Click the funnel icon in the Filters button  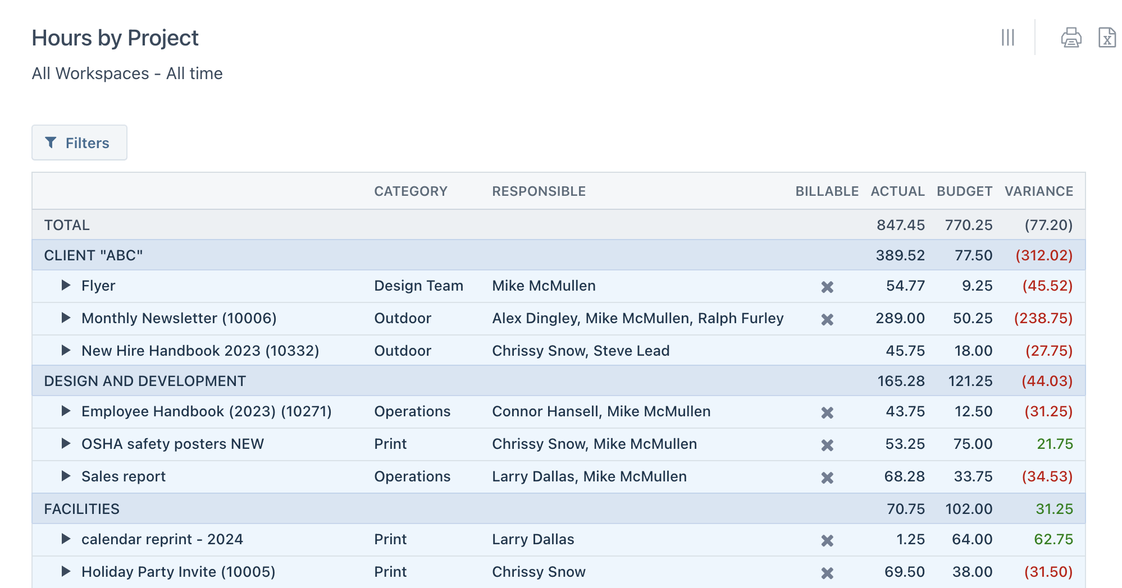coord(51,143)
